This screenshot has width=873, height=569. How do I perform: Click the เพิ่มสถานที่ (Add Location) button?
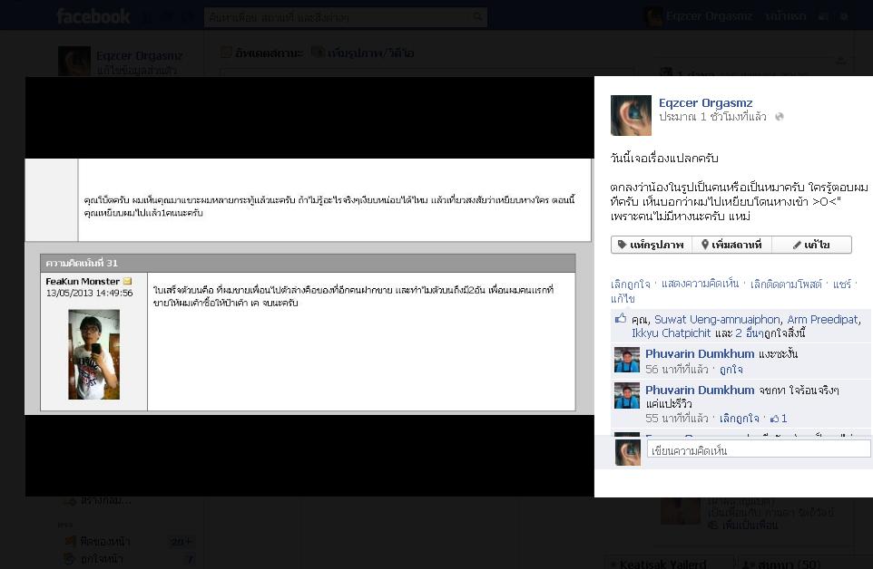[731, 245]
